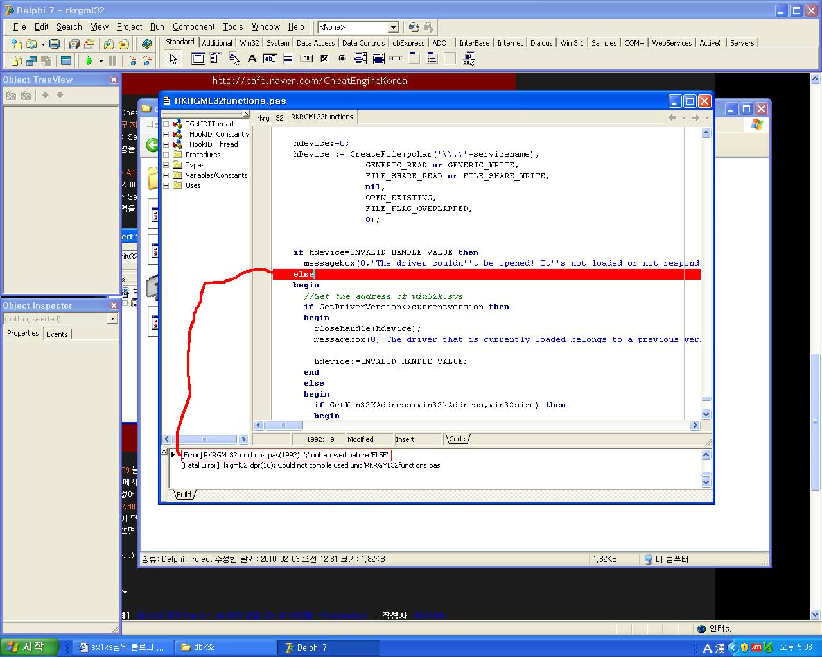Click the Pause debug icon

112,61
